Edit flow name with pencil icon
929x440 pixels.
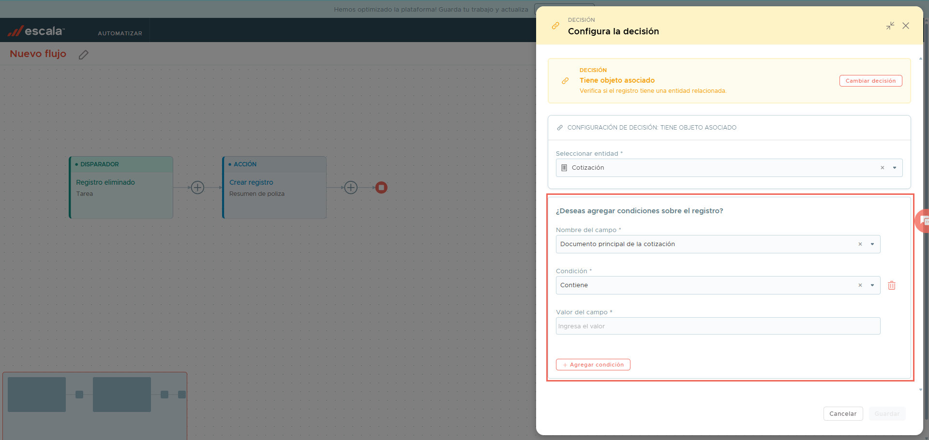pos(84,55)
